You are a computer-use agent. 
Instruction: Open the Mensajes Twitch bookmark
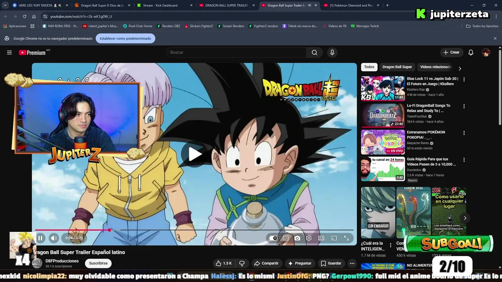click(x=365, y=26)
